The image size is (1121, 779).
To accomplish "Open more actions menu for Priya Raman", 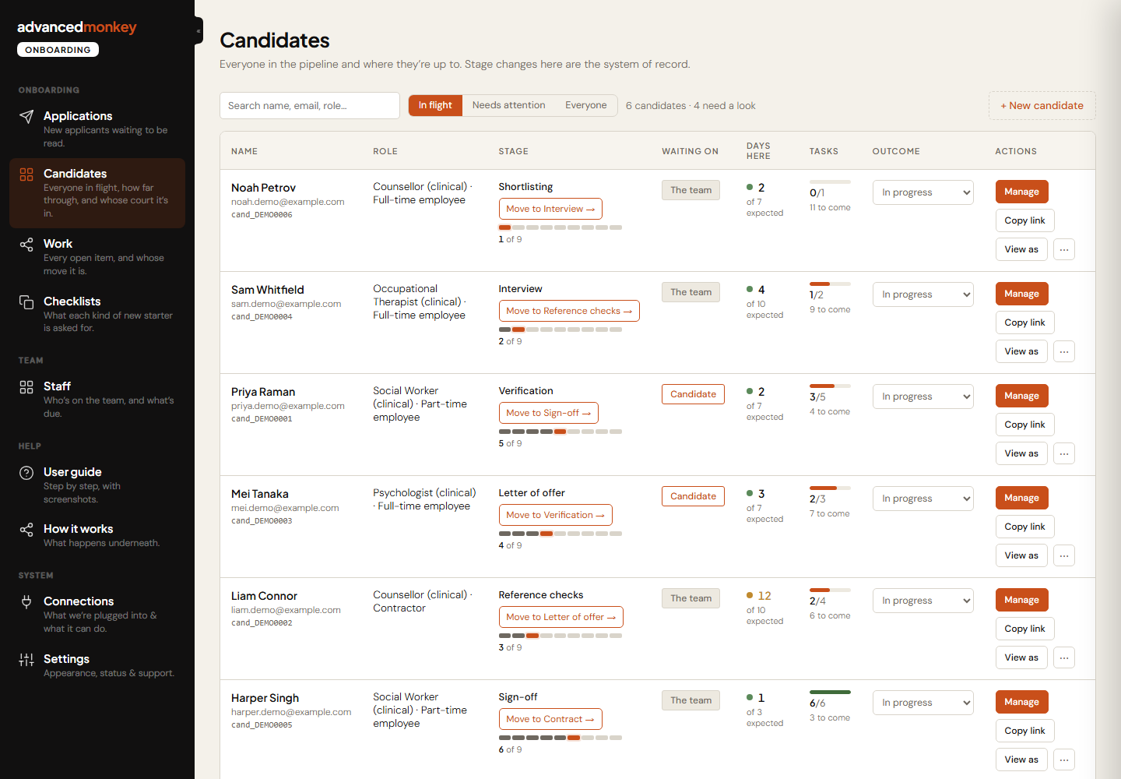I will click(1064, 453).
